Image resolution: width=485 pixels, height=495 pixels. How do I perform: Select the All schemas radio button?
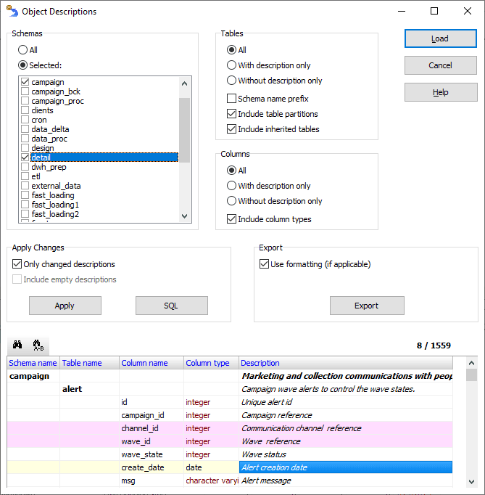click(x=23, y=50)
